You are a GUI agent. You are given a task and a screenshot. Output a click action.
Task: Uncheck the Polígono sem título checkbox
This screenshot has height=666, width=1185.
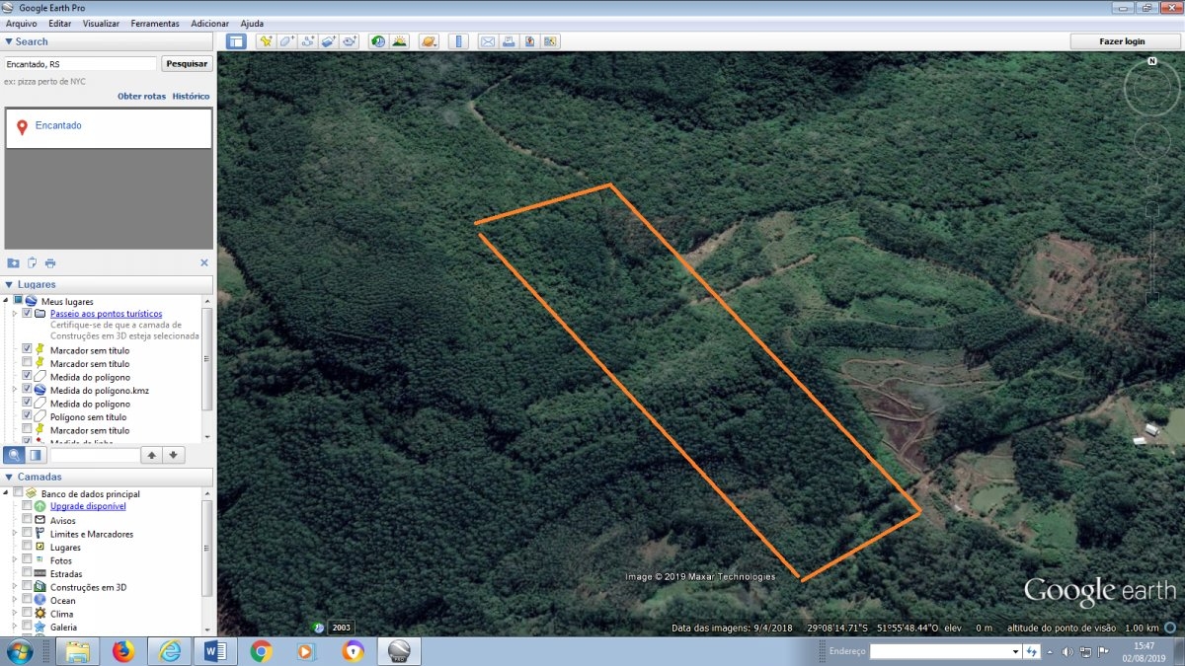click(27, 416)
